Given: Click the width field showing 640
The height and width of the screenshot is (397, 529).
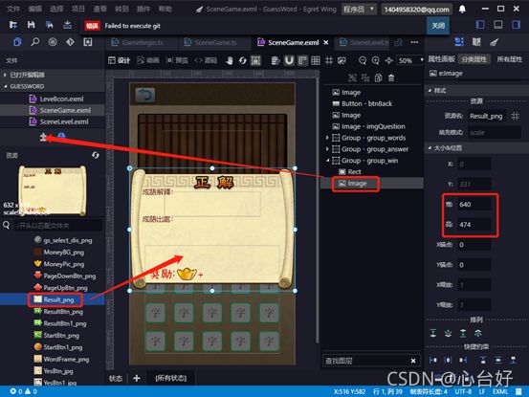Looking at the screenshot, I should tap(474, 205).
